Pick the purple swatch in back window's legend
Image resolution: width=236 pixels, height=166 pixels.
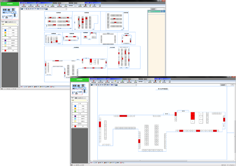5,40
